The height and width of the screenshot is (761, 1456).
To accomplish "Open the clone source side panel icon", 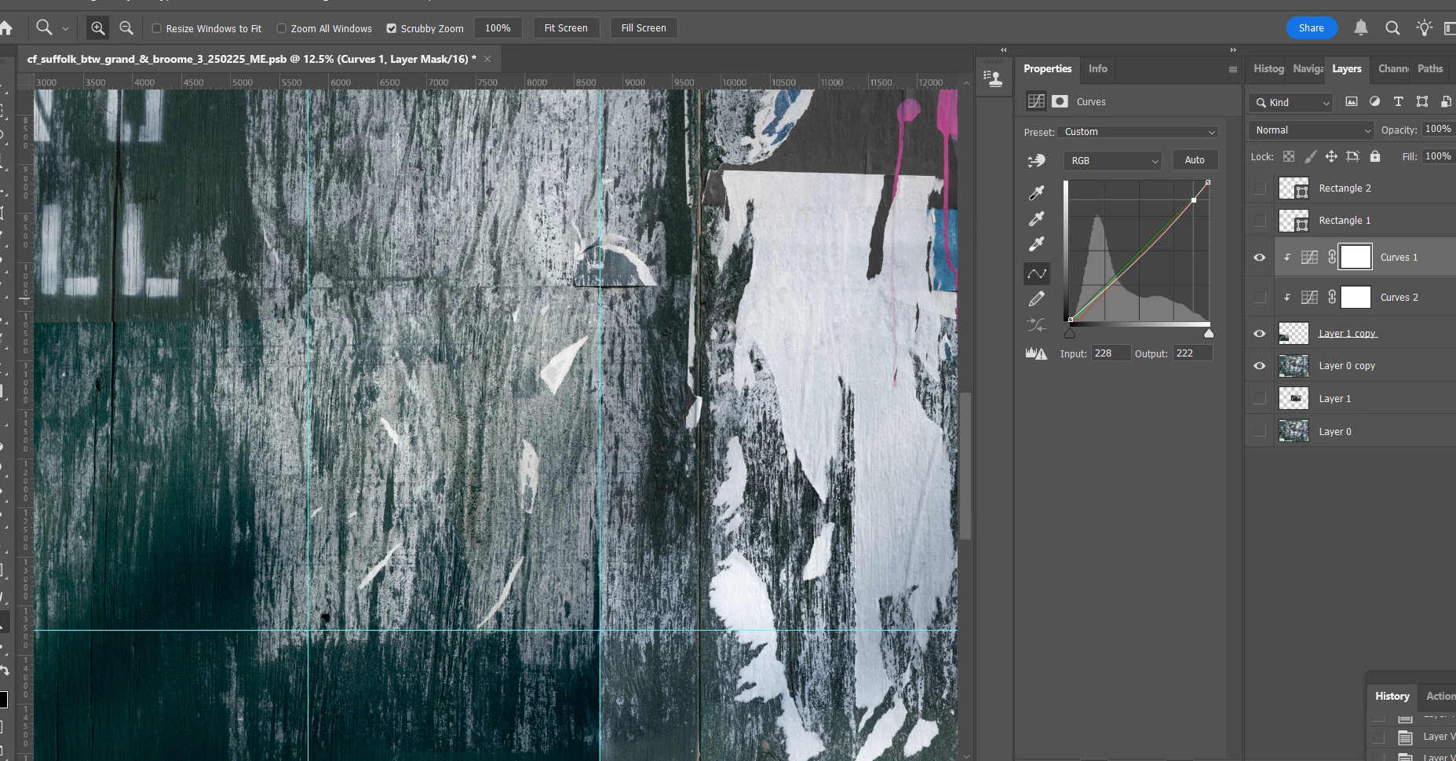I will tap(994, 79).
